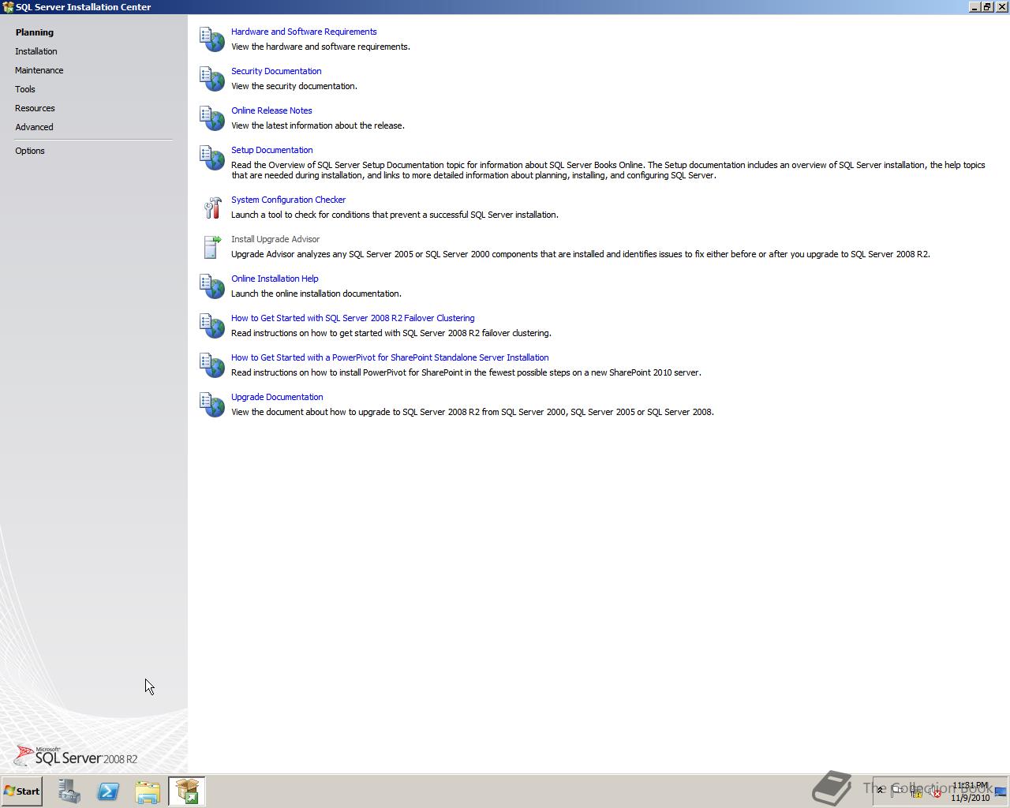Click the network status tray icon

pos(917,791)
